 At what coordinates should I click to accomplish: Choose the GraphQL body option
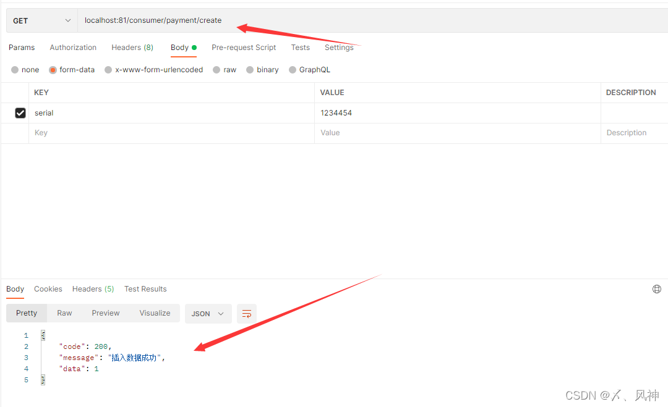(292, 70)
